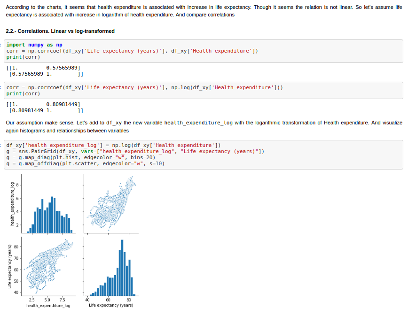The image size is (408, 316).
Task: Click the line assigning df_xy['health_expenditure_log']
Action: point(113,145)
